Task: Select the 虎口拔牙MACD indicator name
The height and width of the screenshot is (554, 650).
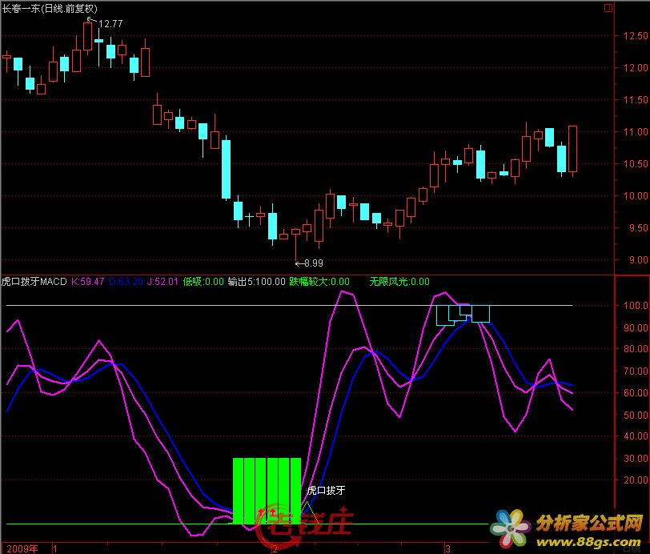Action: tap(34, 282)
